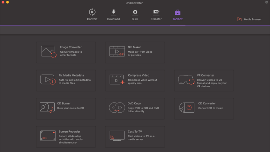Click 'Auto-fix and edit metadata' description
270x152 pixels.
click(75, 82)
